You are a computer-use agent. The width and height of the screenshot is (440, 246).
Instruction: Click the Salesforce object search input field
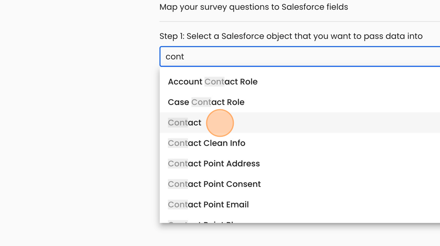(299, 57)
